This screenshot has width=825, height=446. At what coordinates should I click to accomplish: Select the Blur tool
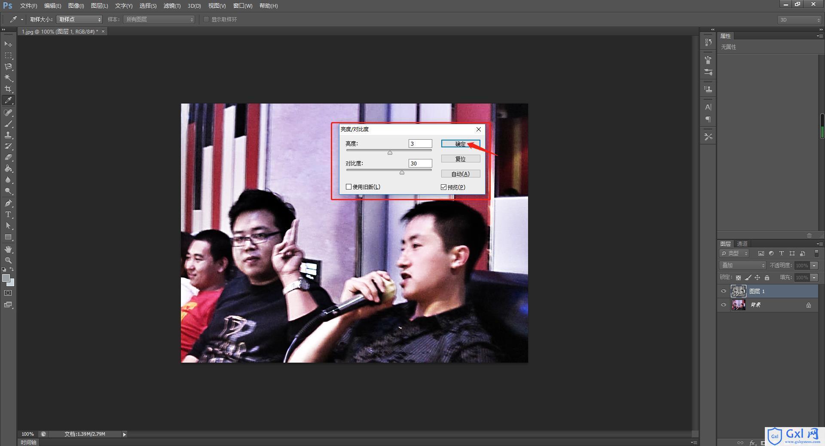coord(8,180)
